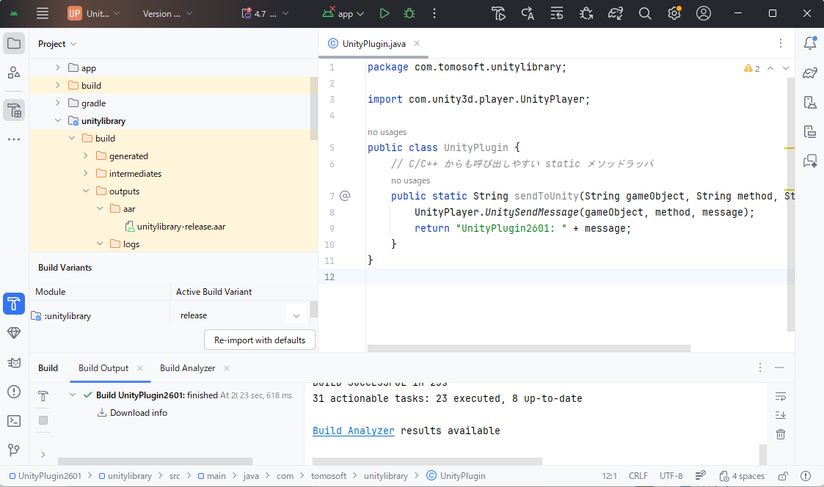Select the UnityPlugin.java editor tab
Viewport: 824px width, 487px height.
click(x=373, y=44)
